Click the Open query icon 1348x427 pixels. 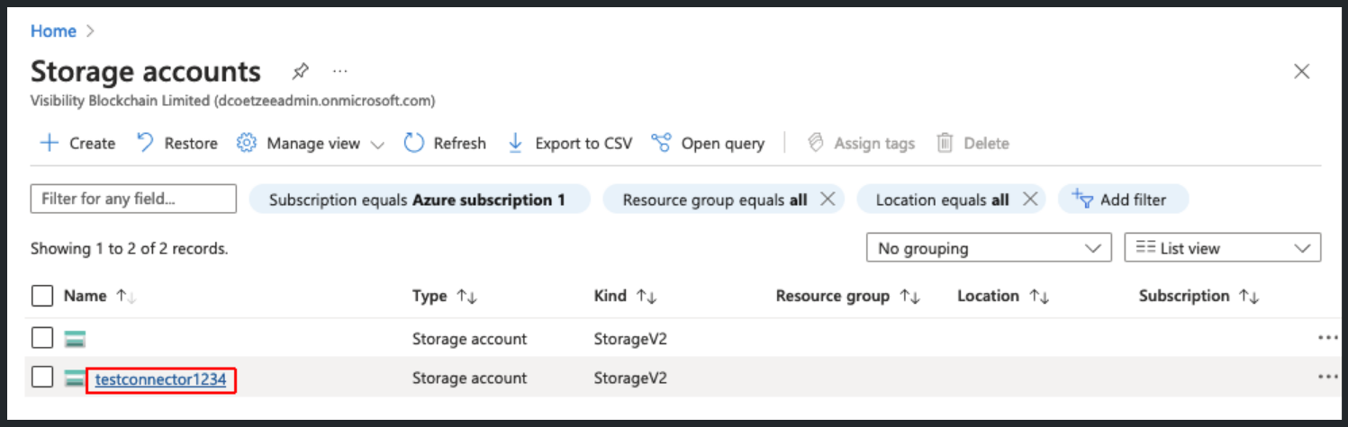click(661, 143)
